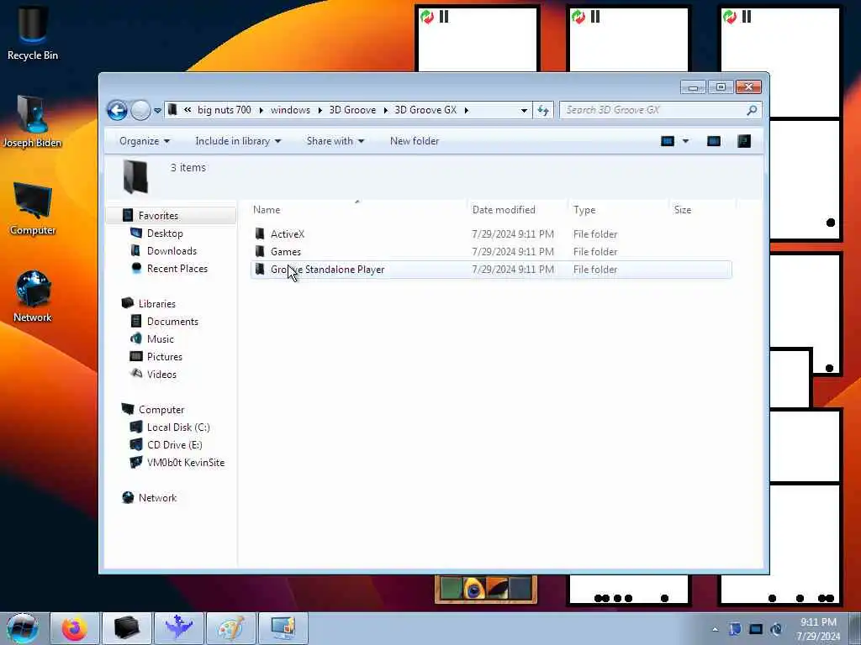Sort by the Type column header
The width and height of the screenshot is (861, 645).
tap(618, 209)
